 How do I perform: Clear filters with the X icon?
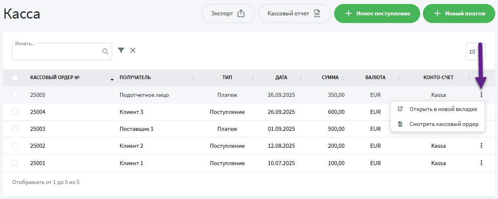[133, 50]
